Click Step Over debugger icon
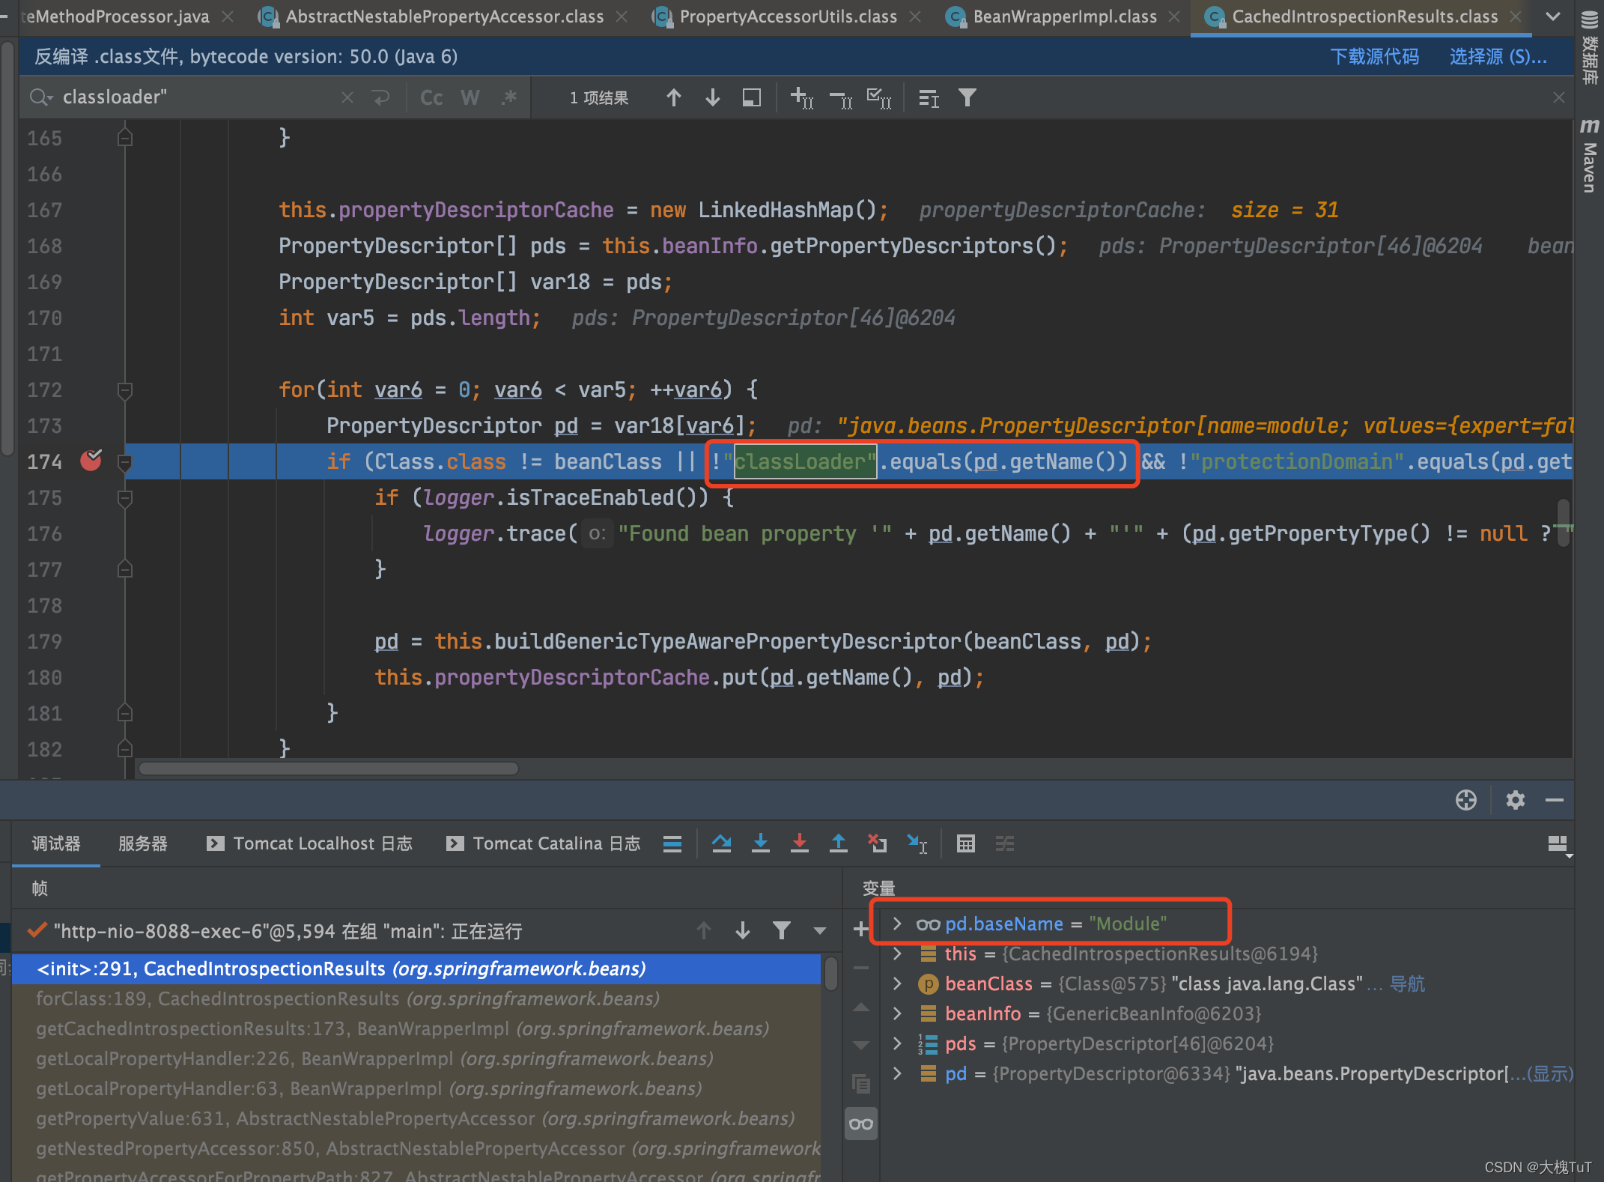Image resolution: width=1604 pixels, height=1182 pixels. 722,843
